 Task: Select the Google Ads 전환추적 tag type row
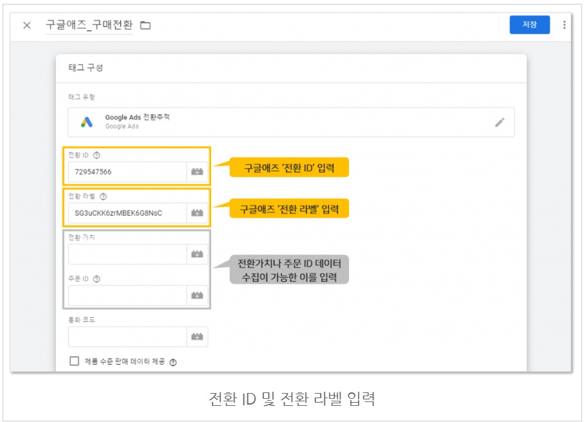tap(291, 122)
